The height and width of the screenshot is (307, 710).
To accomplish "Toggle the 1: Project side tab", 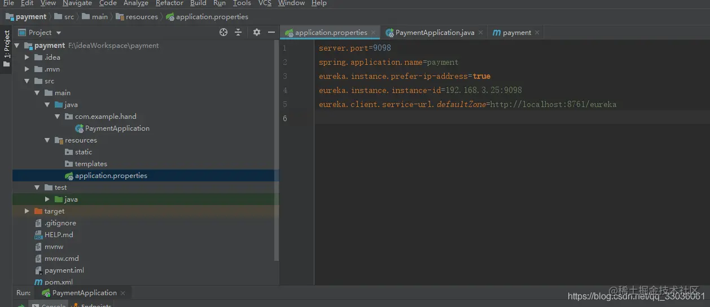I will pos(6,48).
